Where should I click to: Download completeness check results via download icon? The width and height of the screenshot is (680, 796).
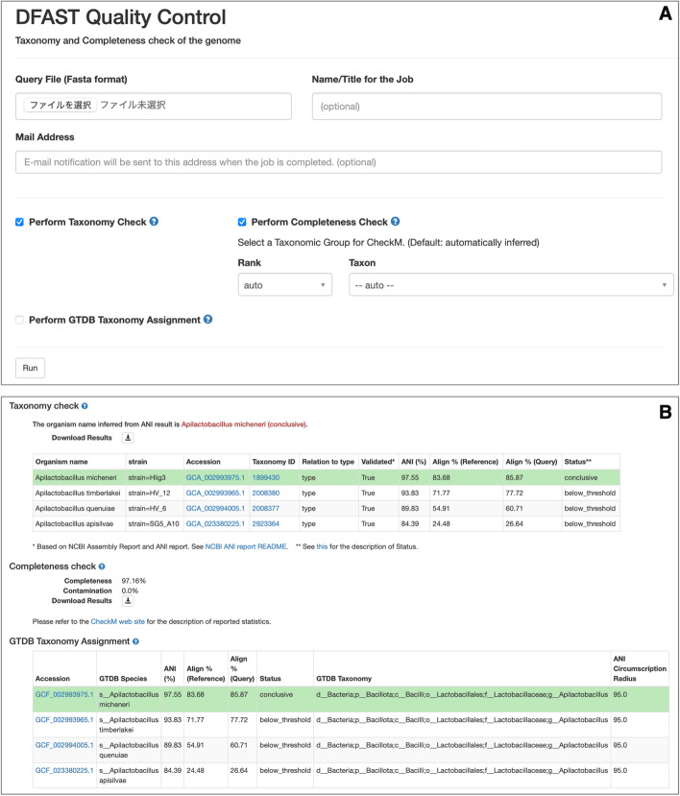click(128, 601)
